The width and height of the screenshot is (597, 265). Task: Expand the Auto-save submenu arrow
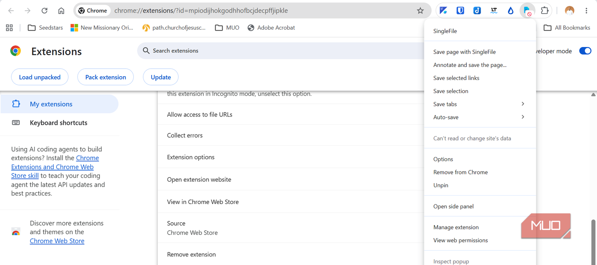coord(523,117)
